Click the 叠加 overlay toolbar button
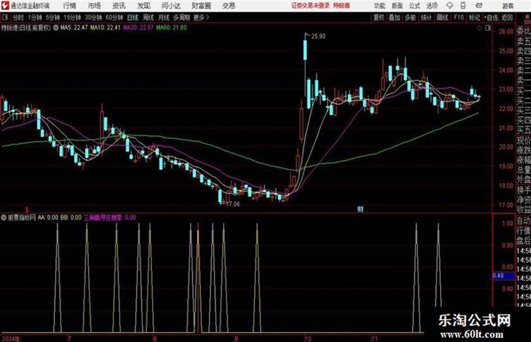531x342 pixels. [x=394, y=17]
